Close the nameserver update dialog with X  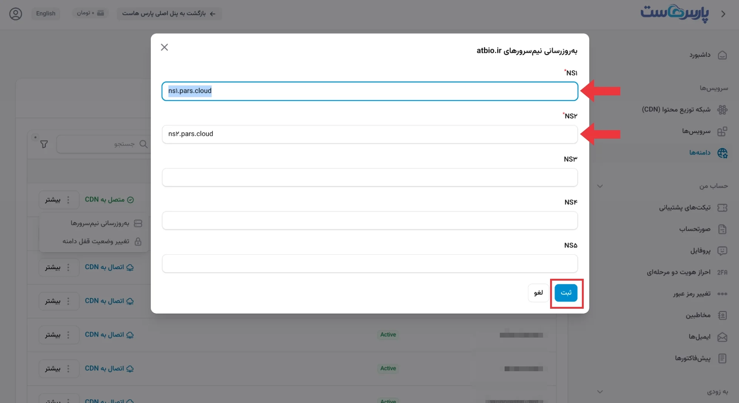[165, 47]
